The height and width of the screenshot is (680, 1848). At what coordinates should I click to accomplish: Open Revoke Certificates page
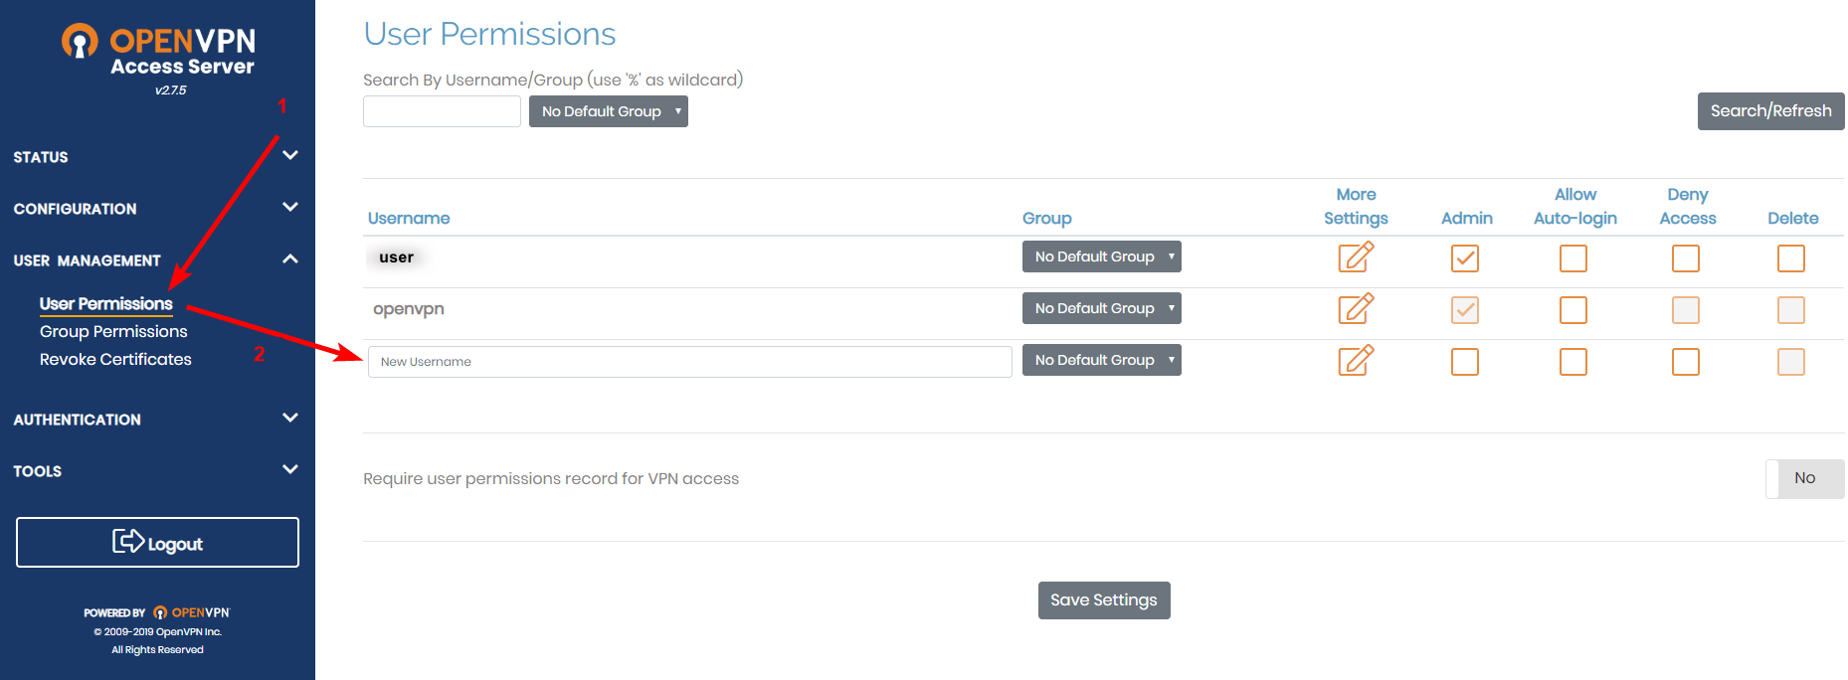115,360
